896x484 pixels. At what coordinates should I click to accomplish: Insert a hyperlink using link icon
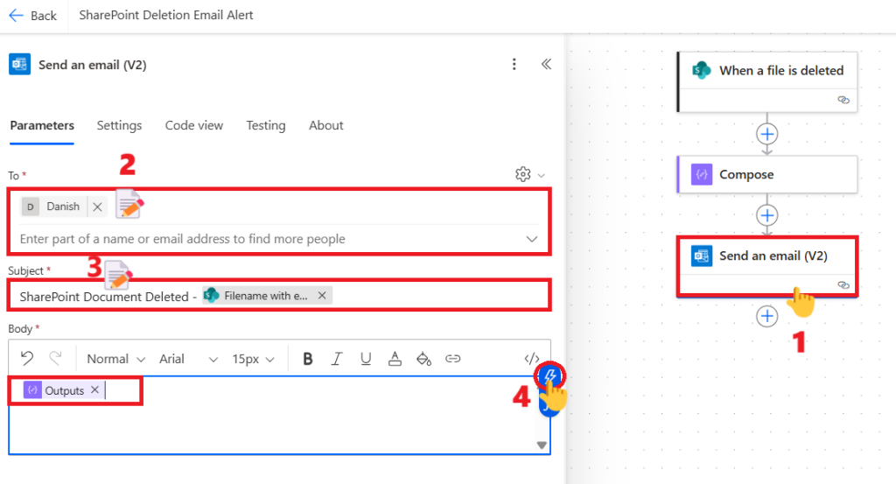point(452,358)
